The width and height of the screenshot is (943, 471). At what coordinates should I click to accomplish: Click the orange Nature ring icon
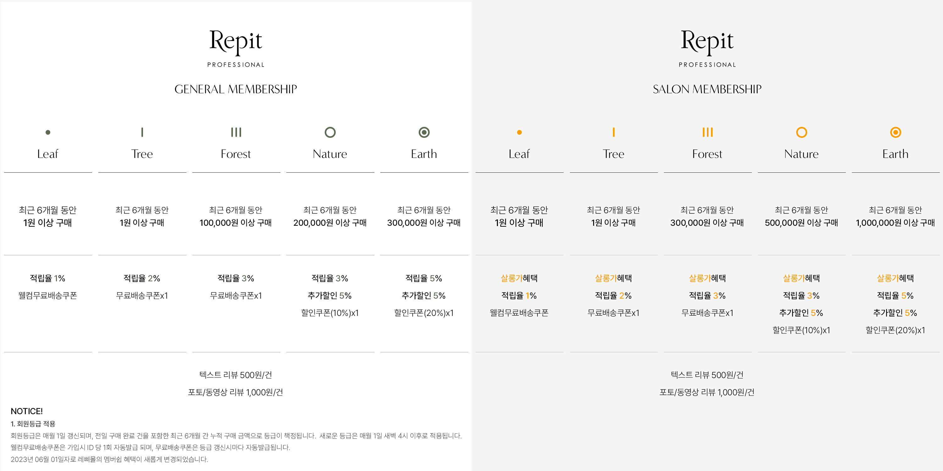pos(802,132)
